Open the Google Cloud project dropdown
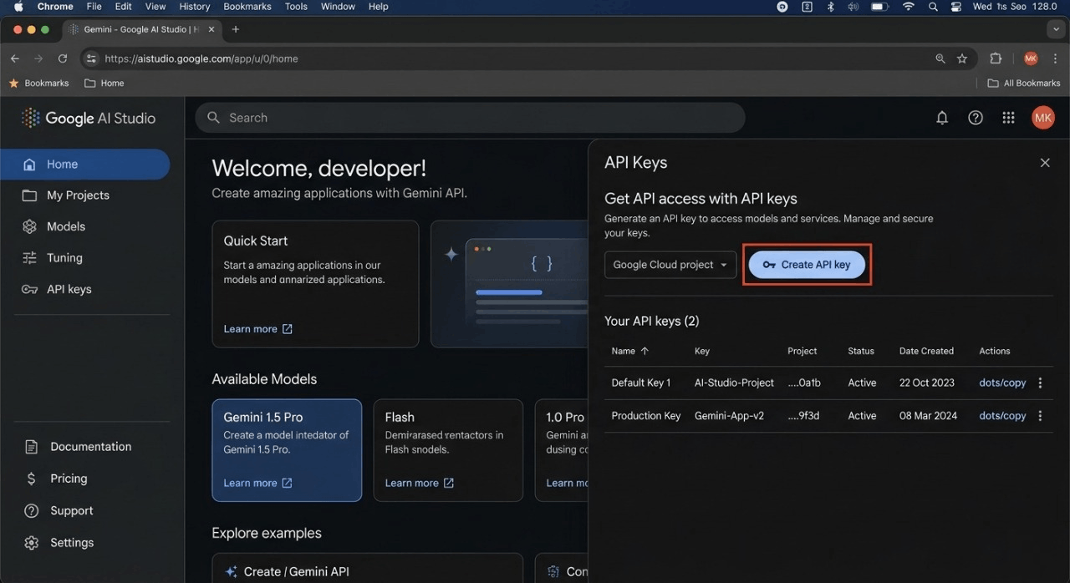The image size is (1070, 583). (x=670, y=264)
